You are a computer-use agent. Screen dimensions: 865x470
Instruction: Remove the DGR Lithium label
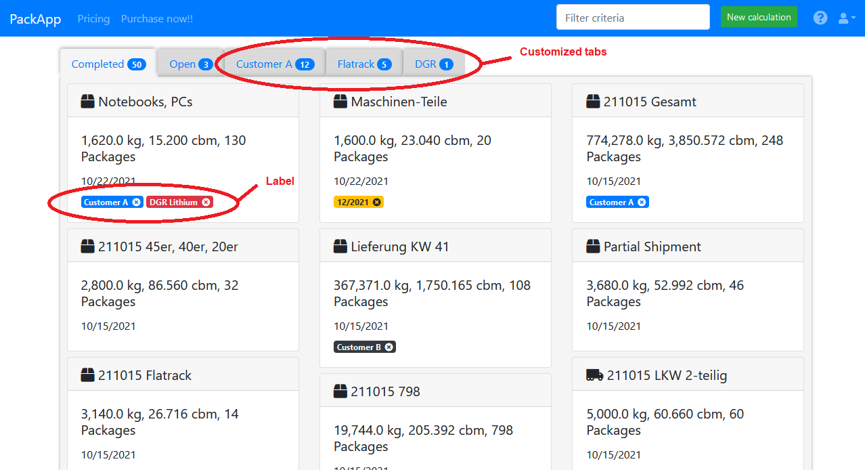[x=207, y=201]
